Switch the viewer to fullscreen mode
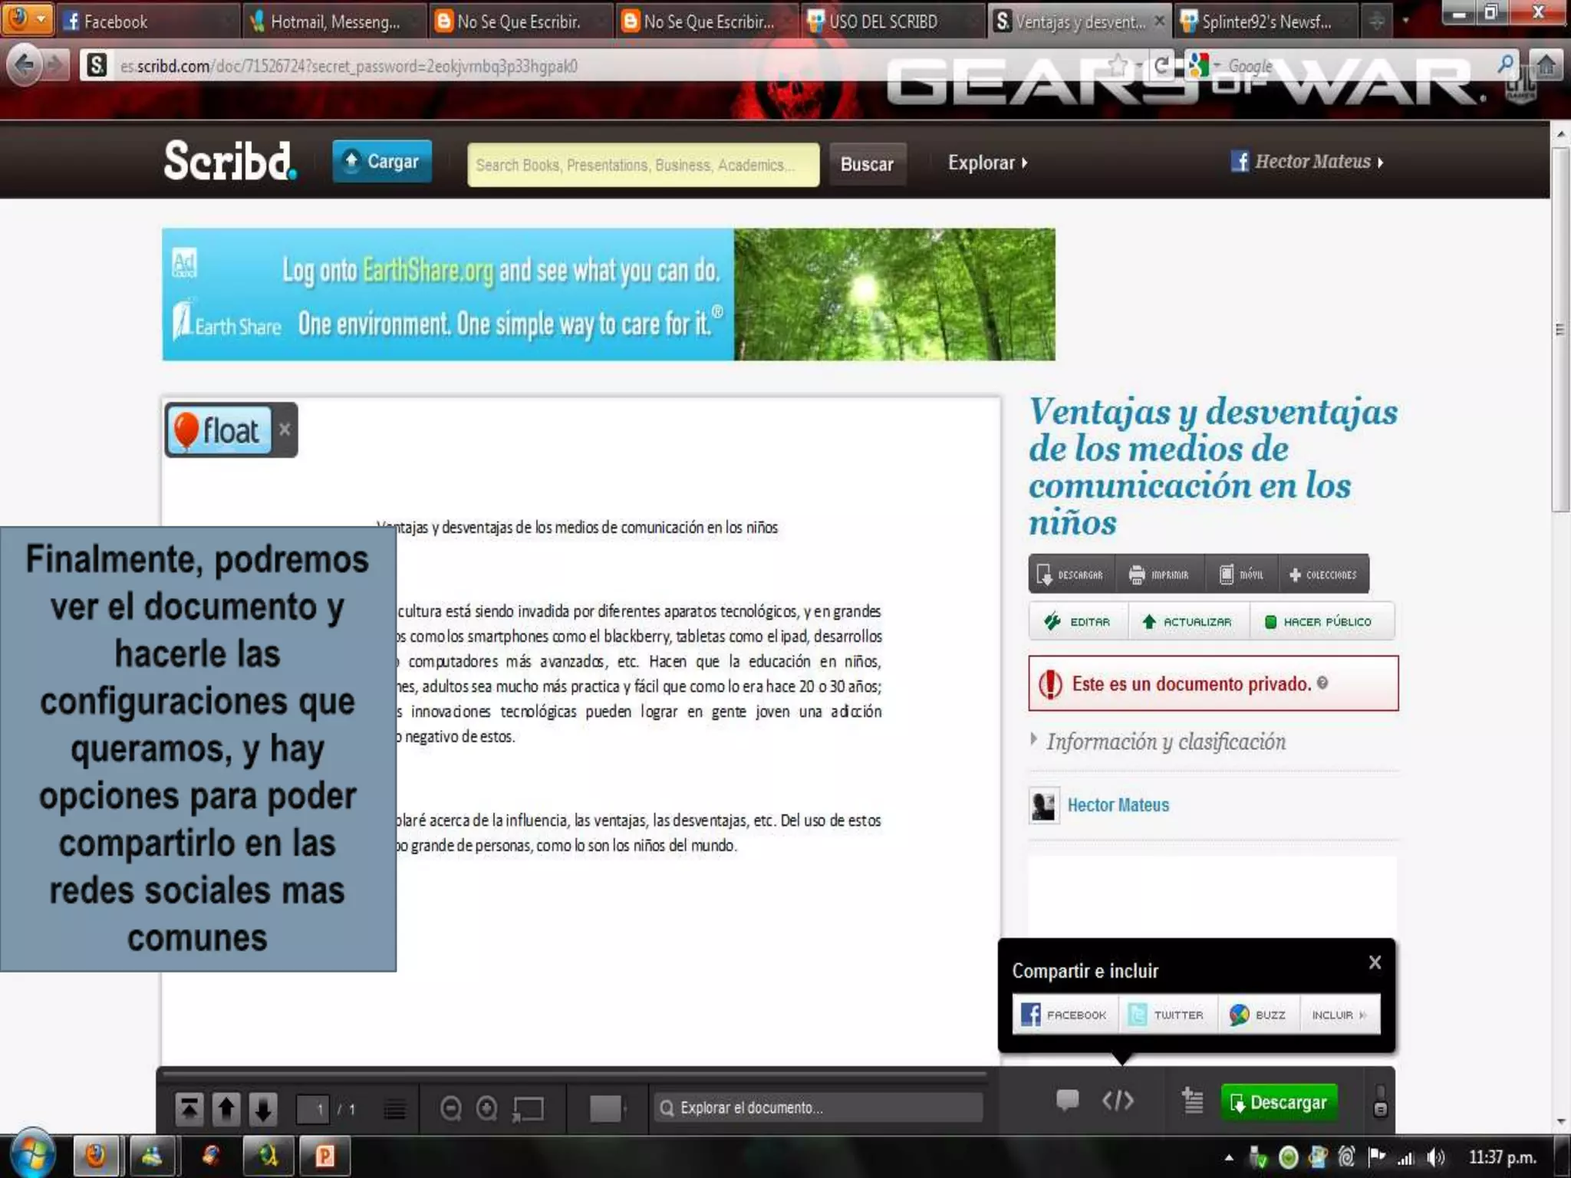Image resolution: width=1571 pixels, height=1178 pixels. tap(529, 1108)
